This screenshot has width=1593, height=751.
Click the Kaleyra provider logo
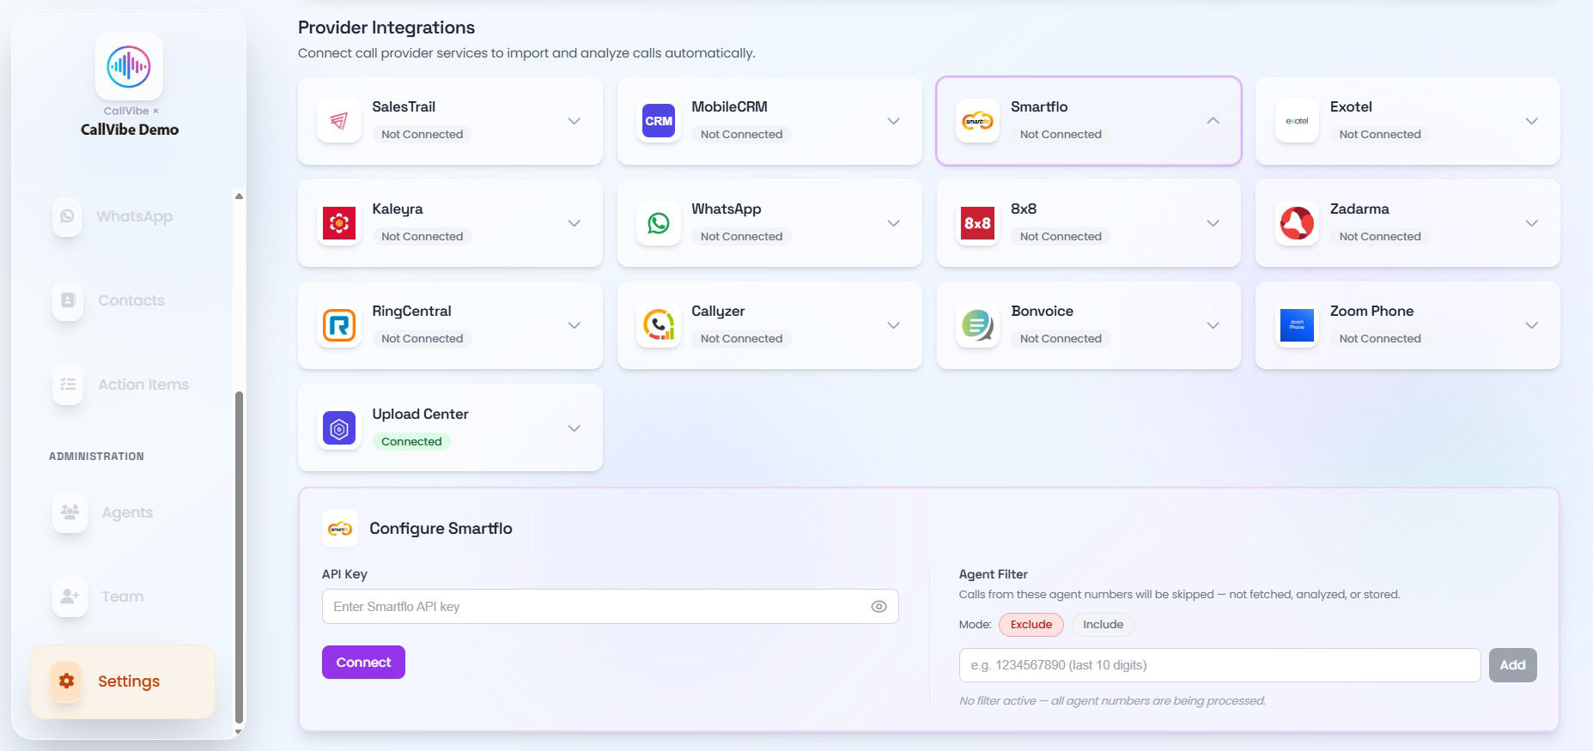(x=339, y=223)
